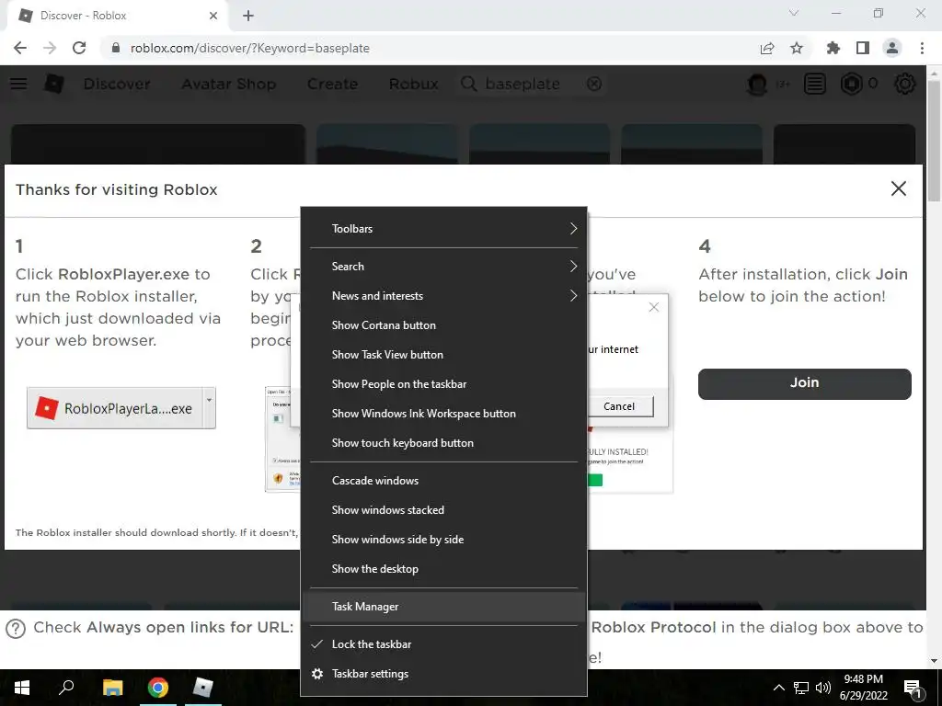Open the Windows Start menu
Viewport: 942px width, 706px height.
tap(22, 688)
